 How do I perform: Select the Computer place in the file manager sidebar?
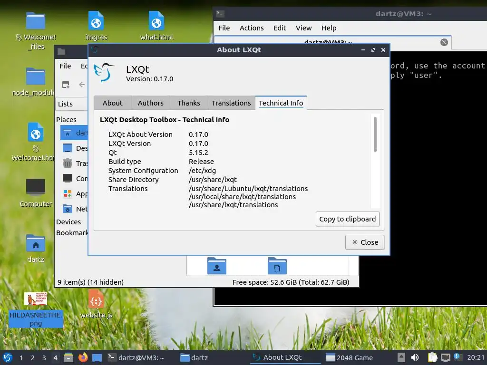(x=75, y=179)
